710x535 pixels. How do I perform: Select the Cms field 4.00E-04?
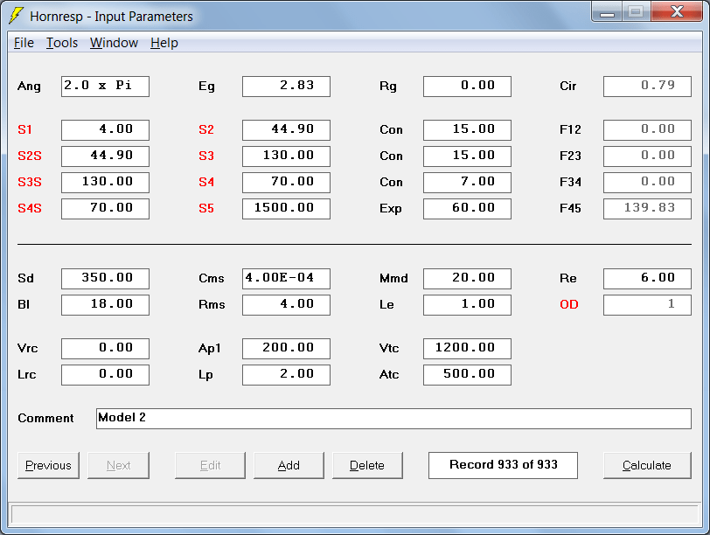[x=286, y=279]
